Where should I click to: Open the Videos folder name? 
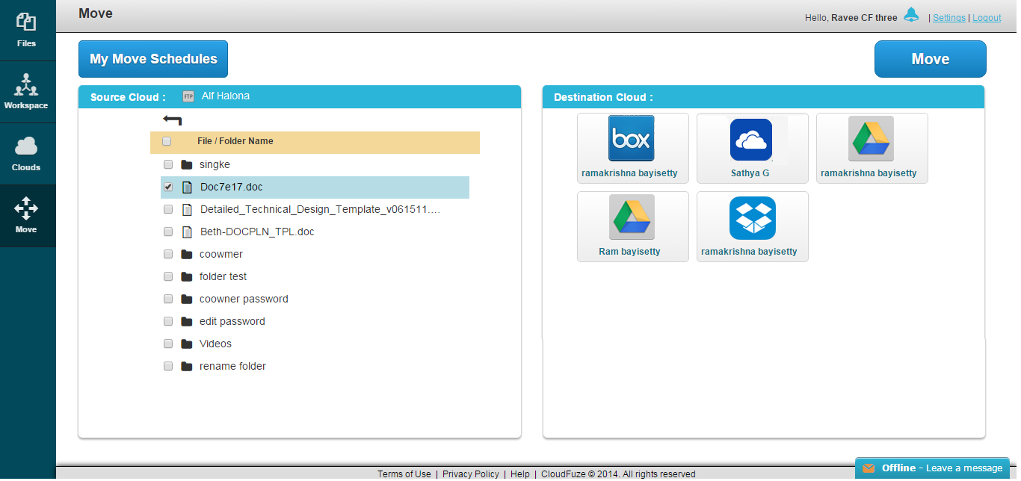tap(216, 344)
